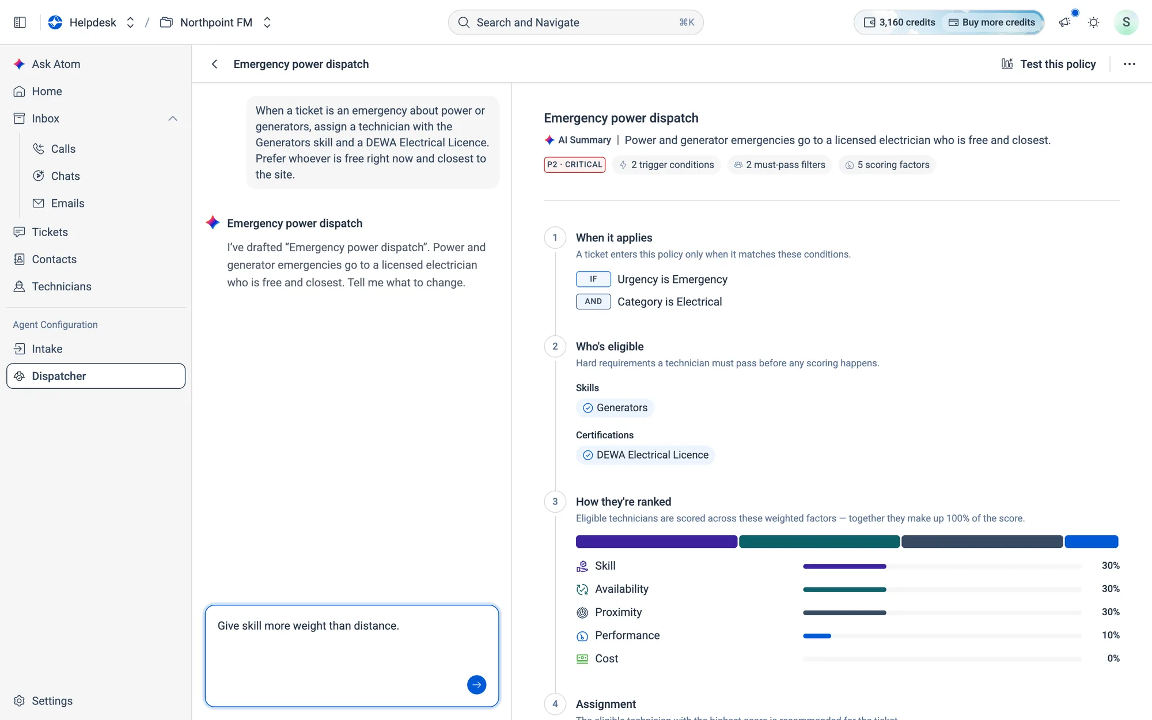
Task: Click the Generators skill chip
Action: [x=615, y=408]
